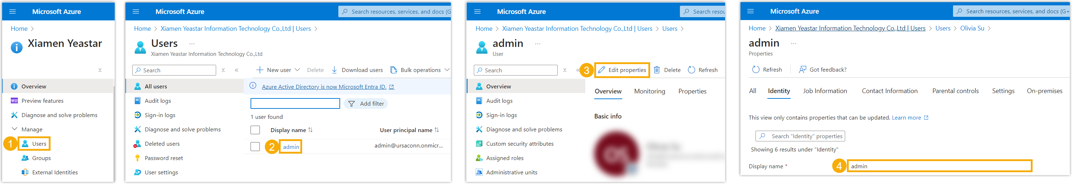Switch to Properties tab in admin User panel

(x=692, y=91)
